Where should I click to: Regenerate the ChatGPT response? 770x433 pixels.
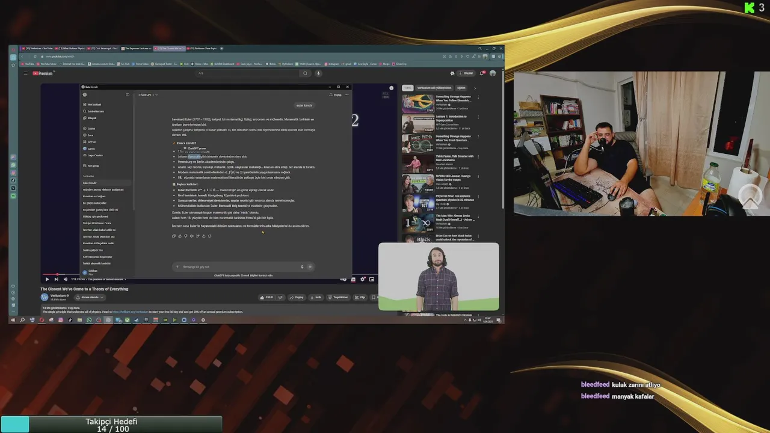pyautogui.click(x=209, y=236)
